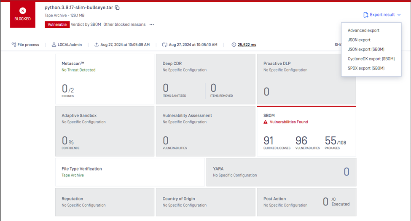
Task: Open the SBOM results card
Action: (306, 131)
